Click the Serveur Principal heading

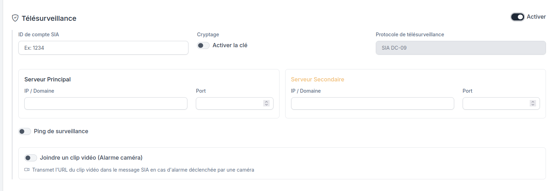click(x=48, y=79)
